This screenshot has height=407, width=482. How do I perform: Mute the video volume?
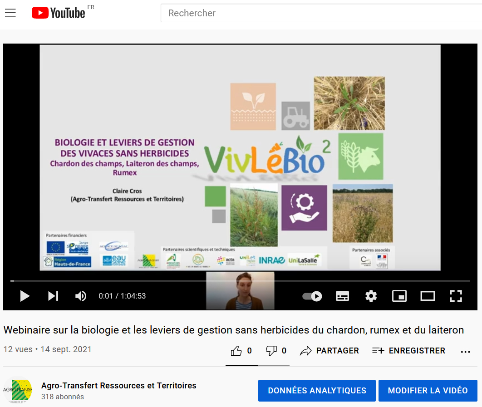(81, 296)
